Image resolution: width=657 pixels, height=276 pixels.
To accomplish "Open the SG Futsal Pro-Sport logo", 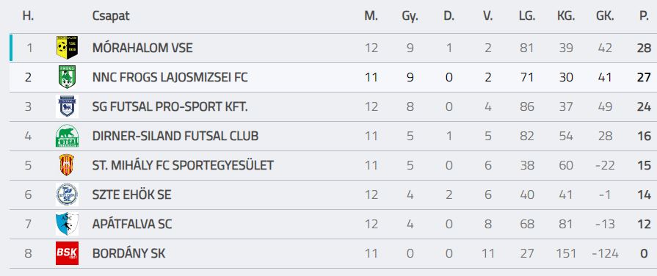I will [67, 106].
